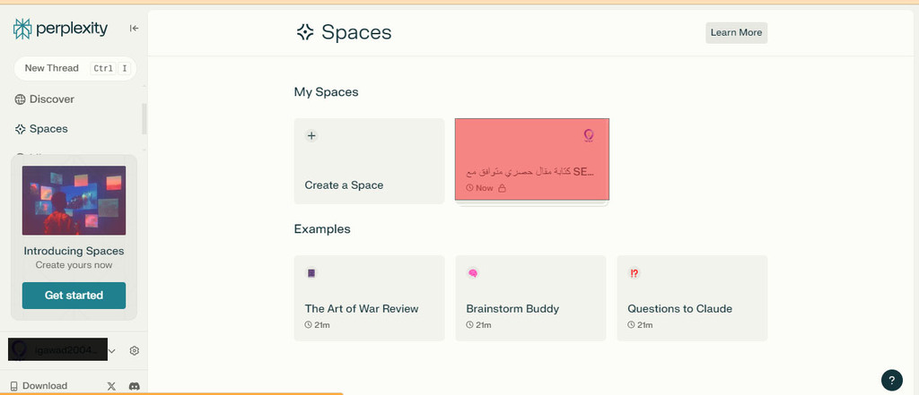Open the Arabic SEO article space card
The width and height of the screenshot is (919, 395).
[532, 159]
